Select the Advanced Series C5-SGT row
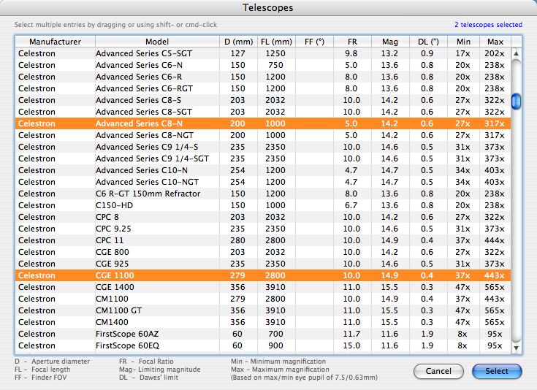The image size is (537, 390). click(263, 53)
